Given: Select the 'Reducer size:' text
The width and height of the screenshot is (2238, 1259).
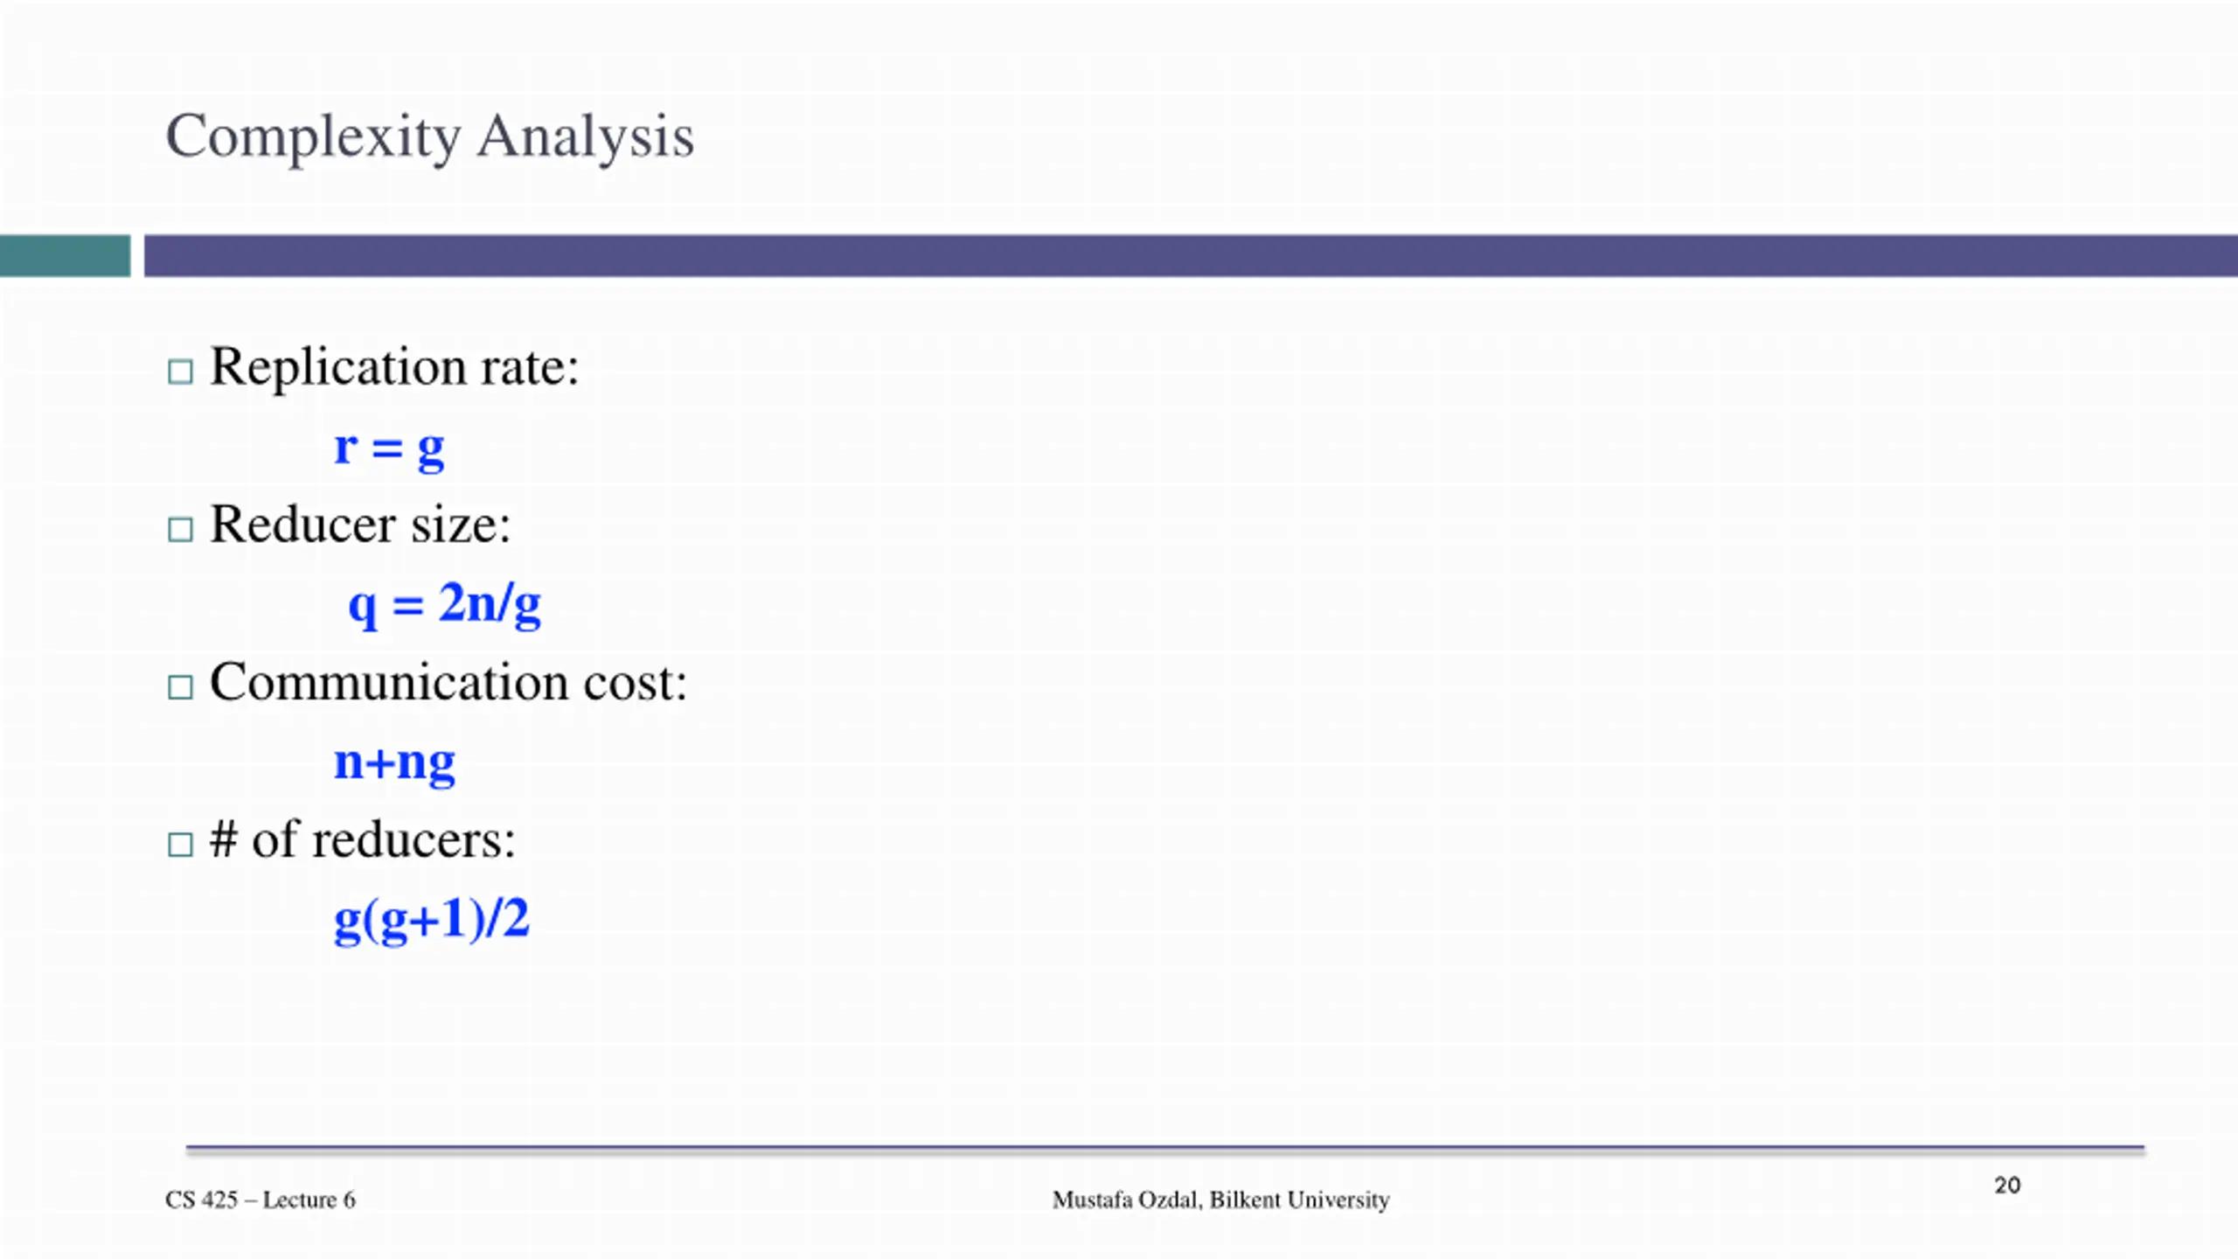Looking at the screenshot, I should click(x=360, y=525).
